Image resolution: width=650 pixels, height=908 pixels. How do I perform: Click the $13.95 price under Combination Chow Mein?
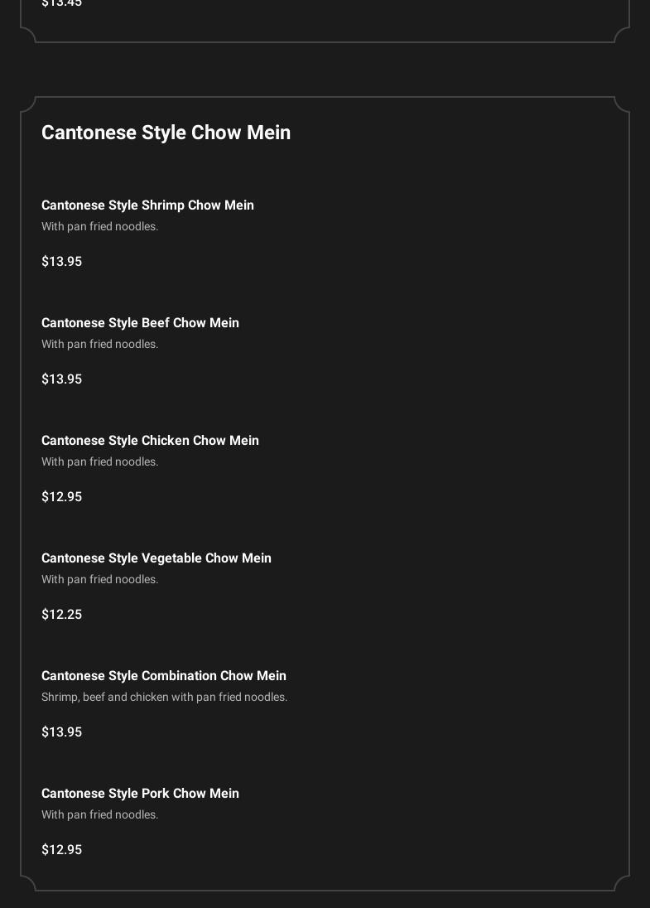(61, 732)
